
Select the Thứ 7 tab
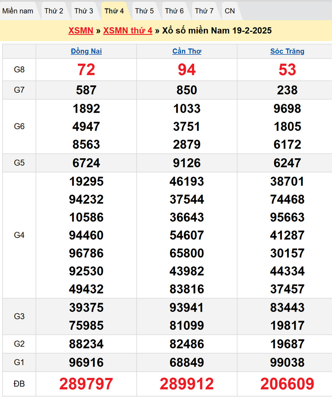coord(204,11)
